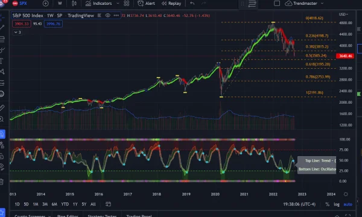Open the candlestick chart style selector

click(74, 4)
